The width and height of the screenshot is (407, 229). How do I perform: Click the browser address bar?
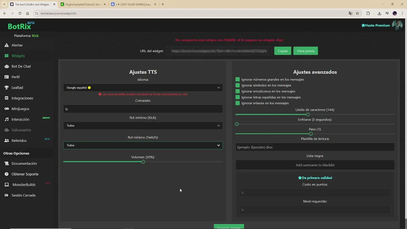pos(191,13)
